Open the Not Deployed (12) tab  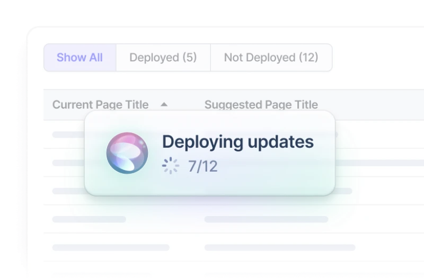coord(271,58)
